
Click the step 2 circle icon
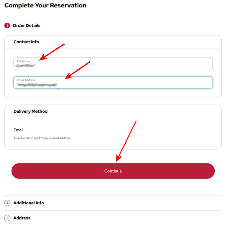pos(7,203)
